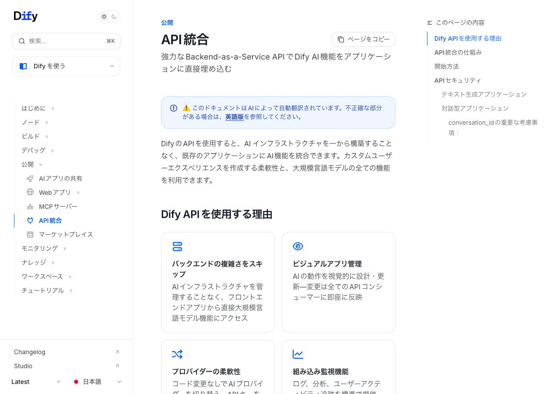
Task: Click the plug icon beside API統合
Action: [x=30, y=221]
